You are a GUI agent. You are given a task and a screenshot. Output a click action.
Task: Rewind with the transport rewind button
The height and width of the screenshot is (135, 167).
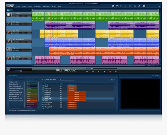pyautogui.click(x=93, y=72)
